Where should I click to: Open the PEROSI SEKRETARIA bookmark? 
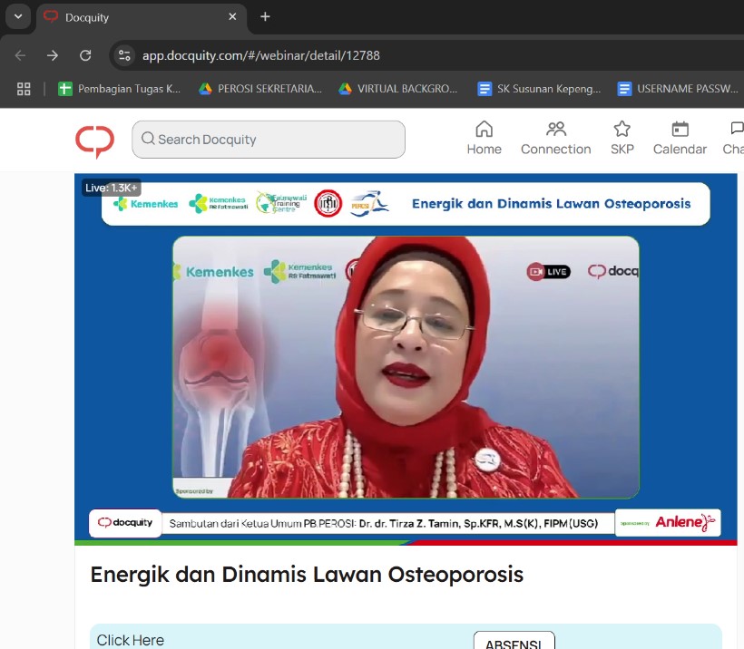(260, 89)
